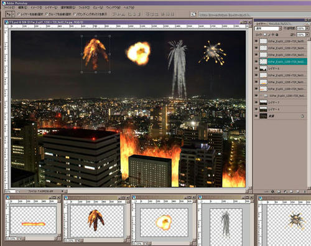Click the lock position cross icon
Screen dimensions: 311x246
coord(273,35)
